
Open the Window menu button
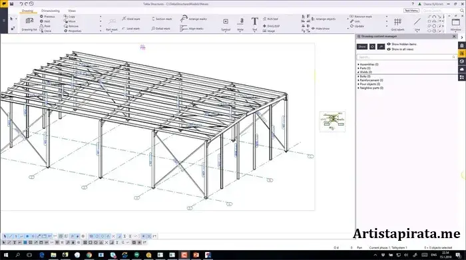[x=455, y=25]
